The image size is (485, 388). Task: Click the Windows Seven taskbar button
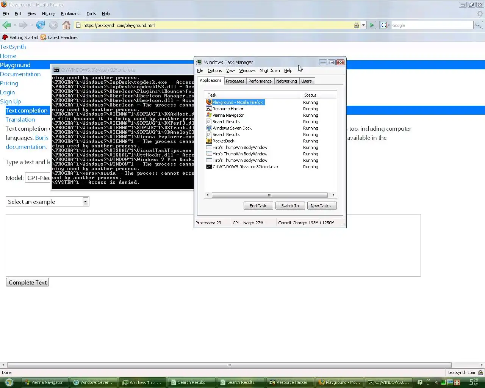tap(94, 382)
